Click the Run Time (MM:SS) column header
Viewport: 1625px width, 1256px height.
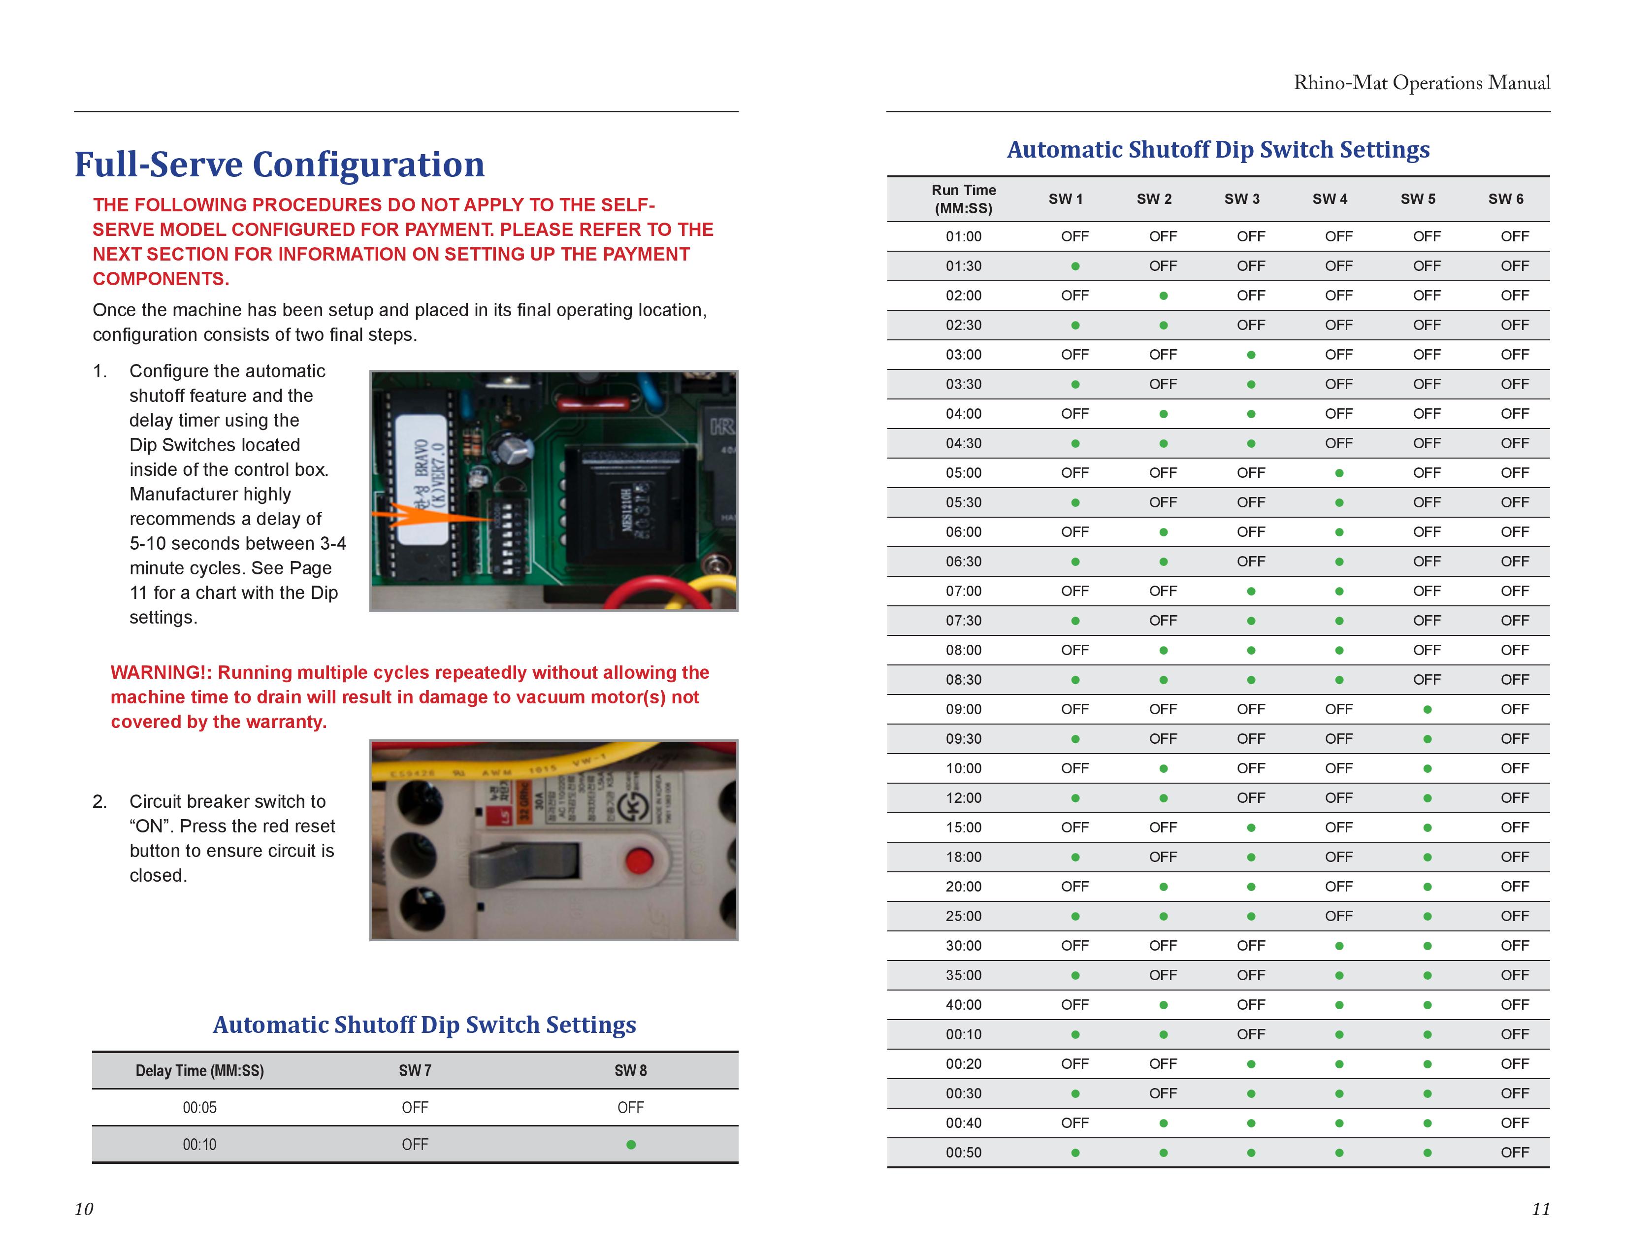(x=964, y=199)
